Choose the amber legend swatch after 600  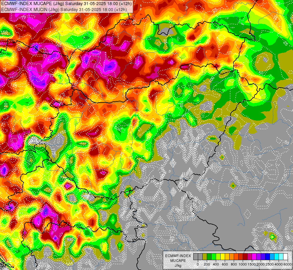[227, 257]
